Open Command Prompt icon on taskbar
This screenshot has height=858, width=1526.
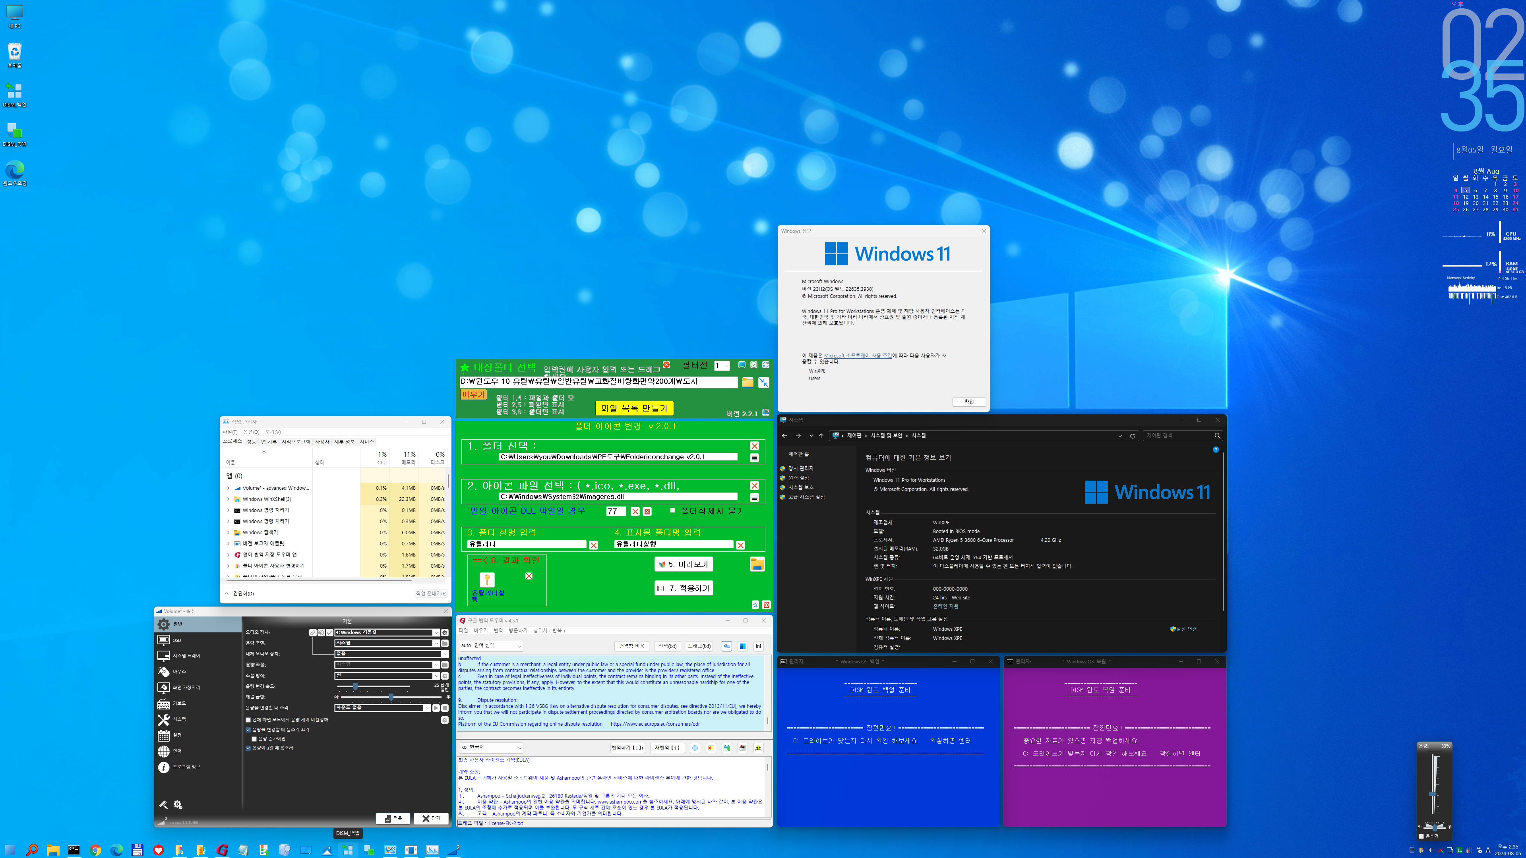(74, 850)
